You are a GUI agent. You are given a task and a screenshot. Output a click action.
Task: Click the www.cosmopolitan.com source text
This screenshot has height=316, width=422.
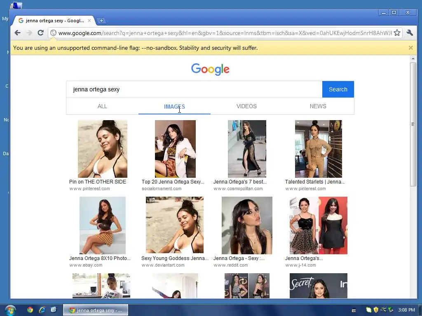(x=238, y=188)
